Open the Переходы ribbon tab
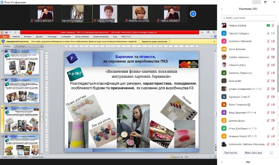This screenshot has height=165, width=279. (x=52, y=37)
